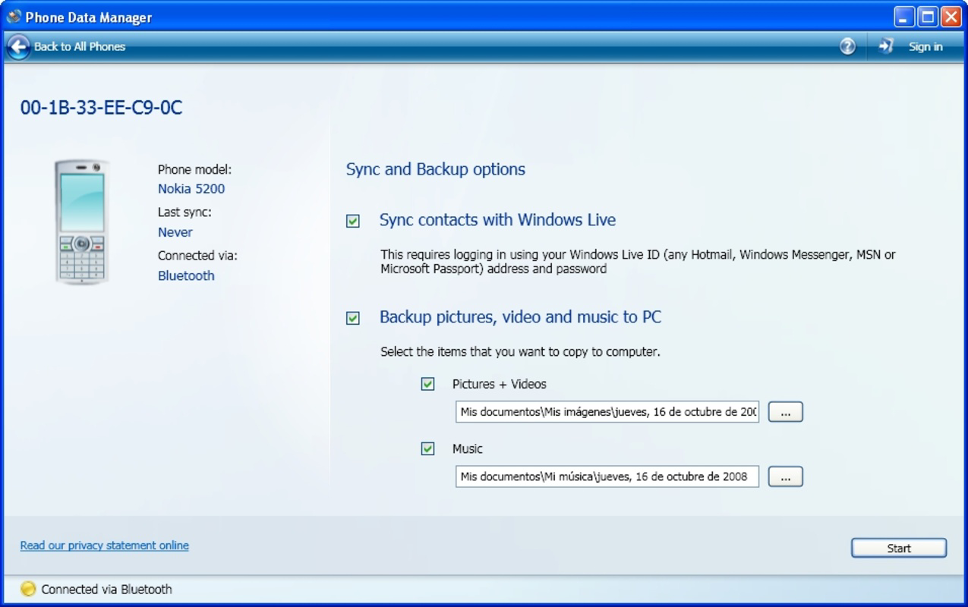Click the Pictures + Videos label
This screenshot has width=968, height=607.
(499, 384)
